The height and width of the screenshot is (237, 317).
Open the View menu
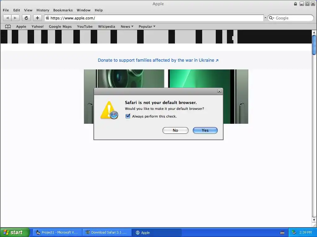28,10
